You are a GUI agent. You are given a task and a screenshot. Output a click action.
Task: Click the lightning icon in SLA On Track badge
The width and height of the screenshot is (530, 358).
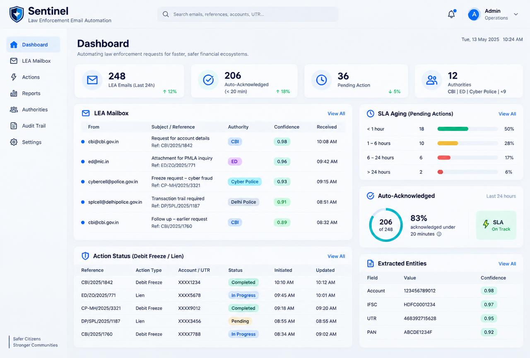click(x=486, y=224)
